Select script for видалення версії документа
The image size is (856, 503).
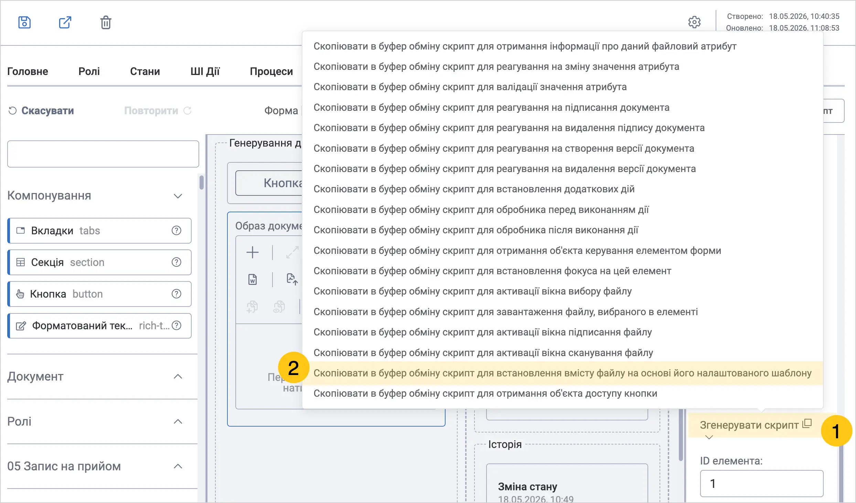[563, 169]
